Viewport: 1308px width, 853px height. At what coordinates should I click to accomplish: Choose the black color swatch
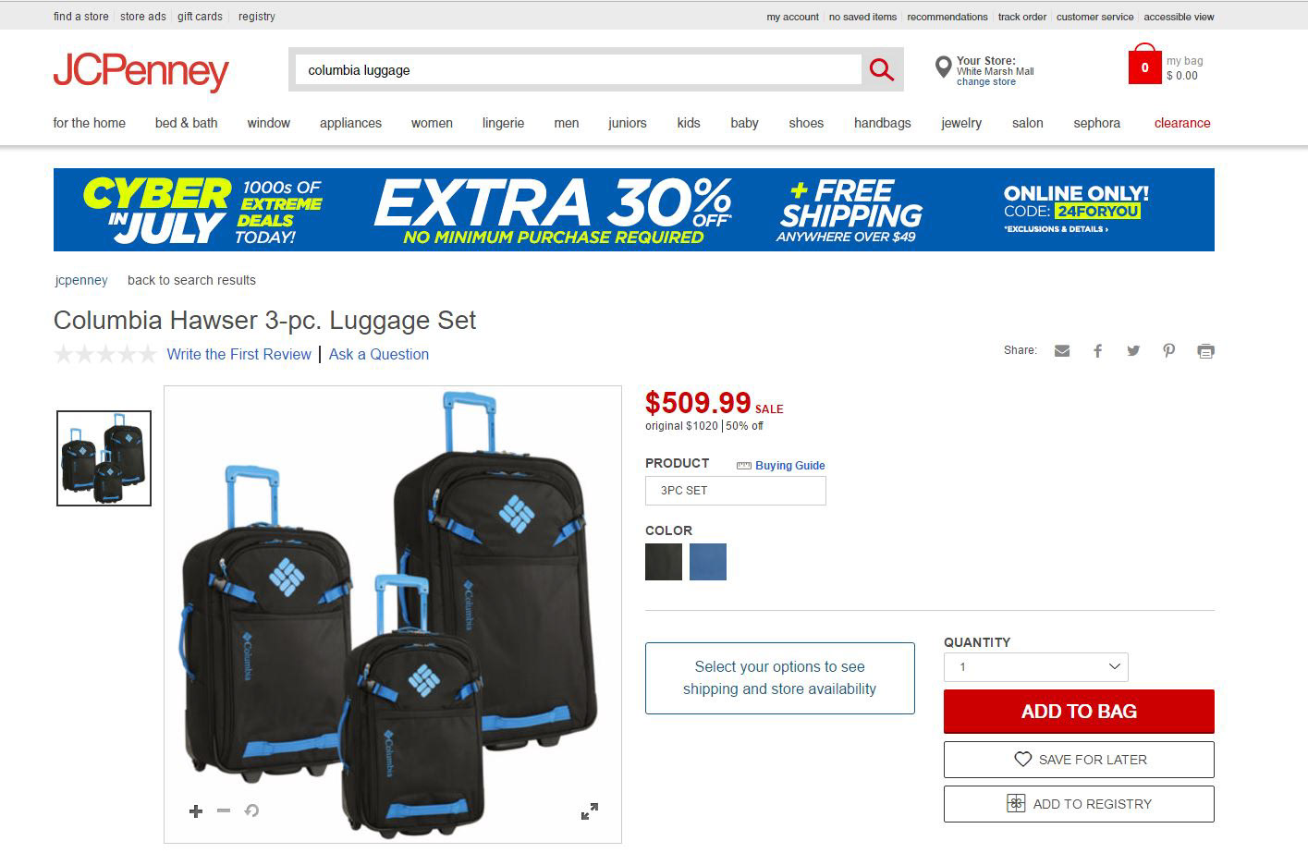664,562
